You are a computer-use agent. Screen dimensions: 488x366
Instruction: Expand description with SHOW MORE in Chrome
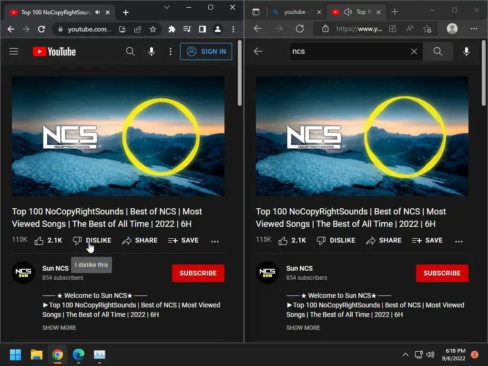(59, 327)
